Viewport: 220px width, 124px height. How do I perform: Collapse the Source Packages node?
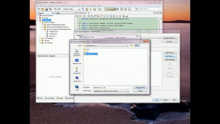click(40, 22)
